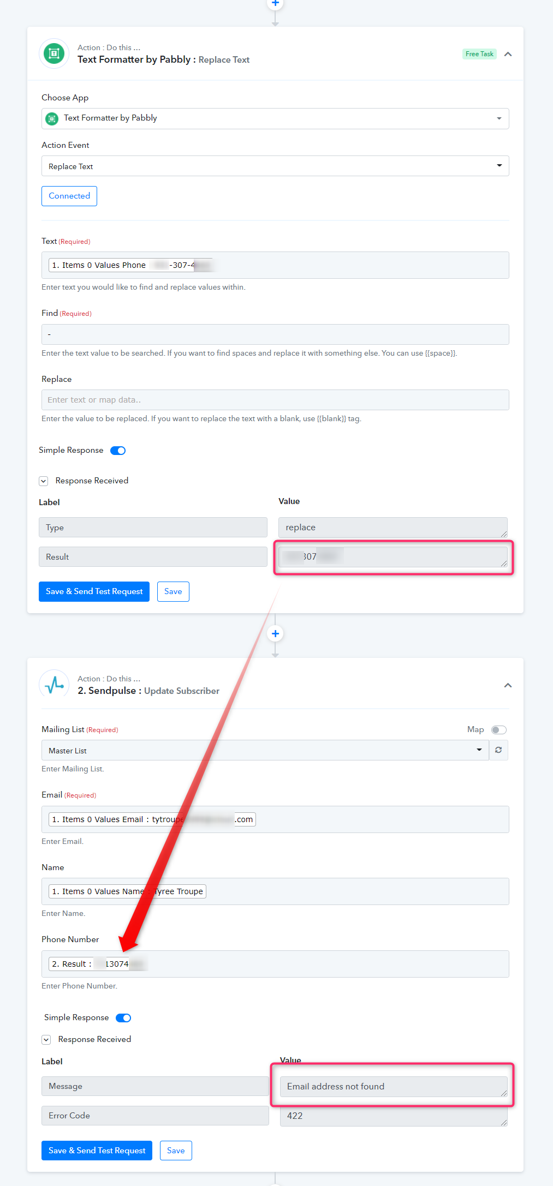Toggle Simple Response in Sendpulse step
Viewport: 553px width, 1186px height.
click(123, 1018)
